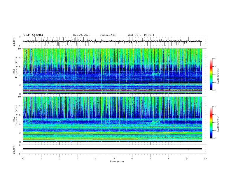Select the date 'Dec. 29, 2021'
This screenshot has width=231, height=178.
click(x=81, y=35)
